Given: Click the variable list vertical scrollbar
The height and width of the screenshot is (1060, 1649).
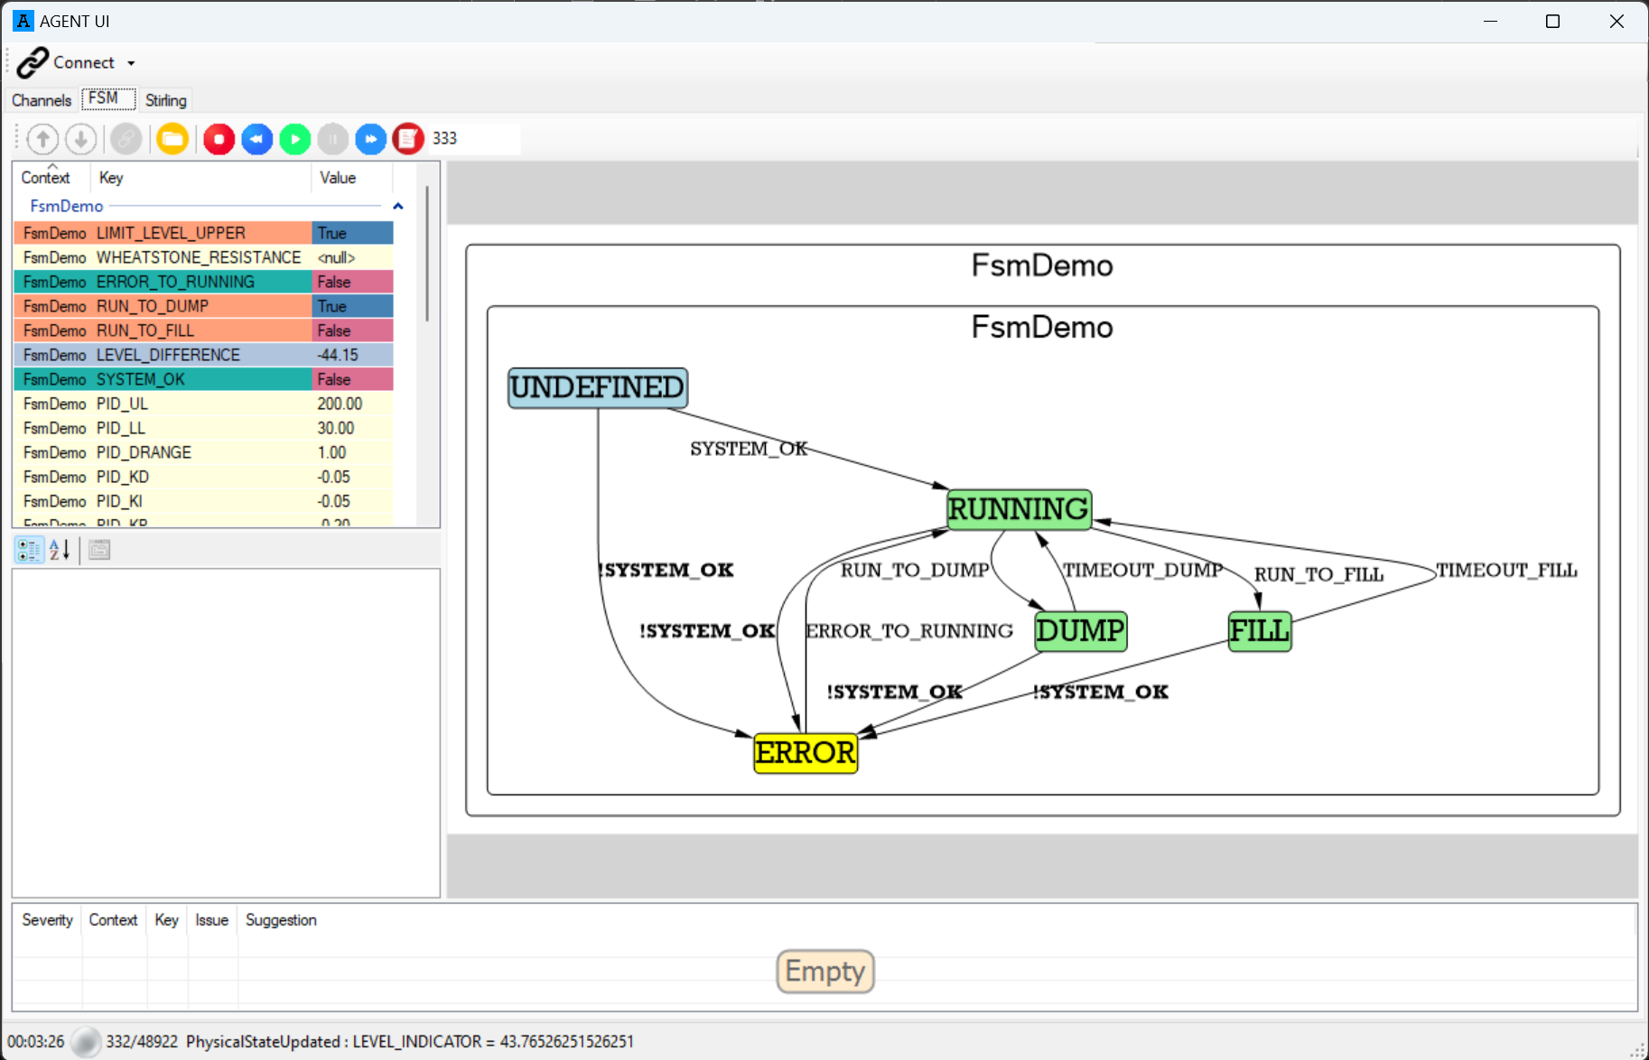Looking at the screenshot, I should tap(426, 255).
